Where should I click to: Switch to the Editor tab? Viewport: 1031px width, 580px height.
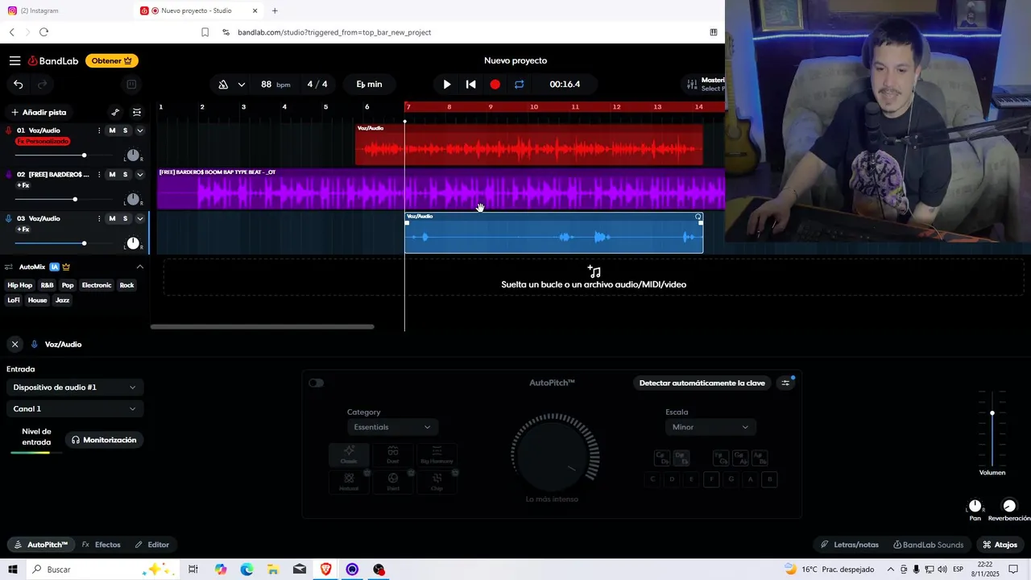pos(152,545)
